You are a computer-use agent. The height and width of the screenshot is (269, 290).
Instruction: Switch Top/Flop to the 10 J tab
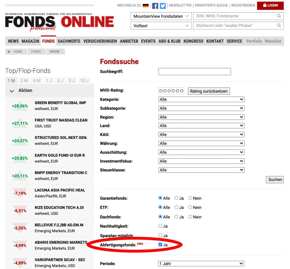pyautogui.click(x=84, y=80)
